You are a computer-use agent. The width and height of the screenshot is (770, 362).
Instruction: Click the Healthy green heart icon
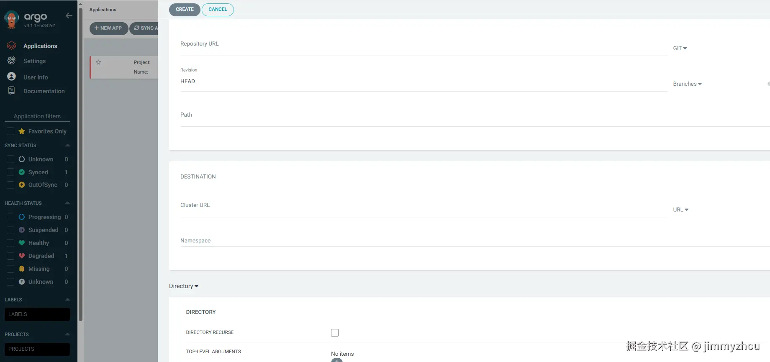point(22,243)
